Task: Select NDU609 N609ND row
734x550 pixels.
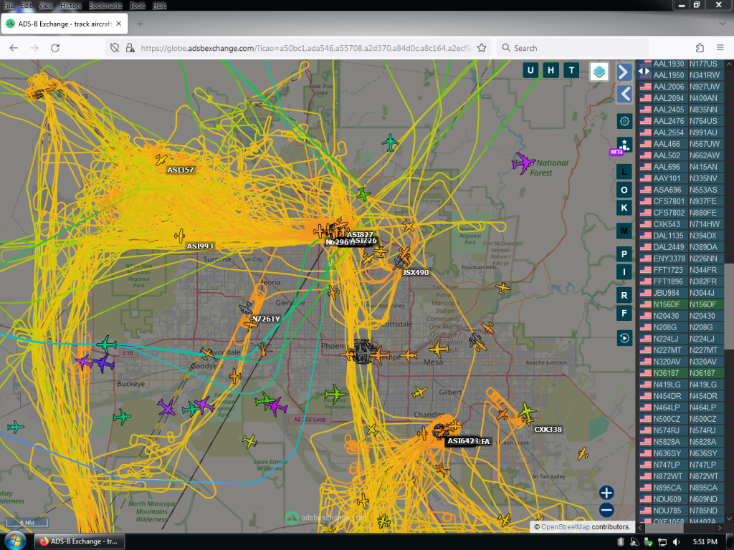Action: pyautogui.click(x=682, y=499)
